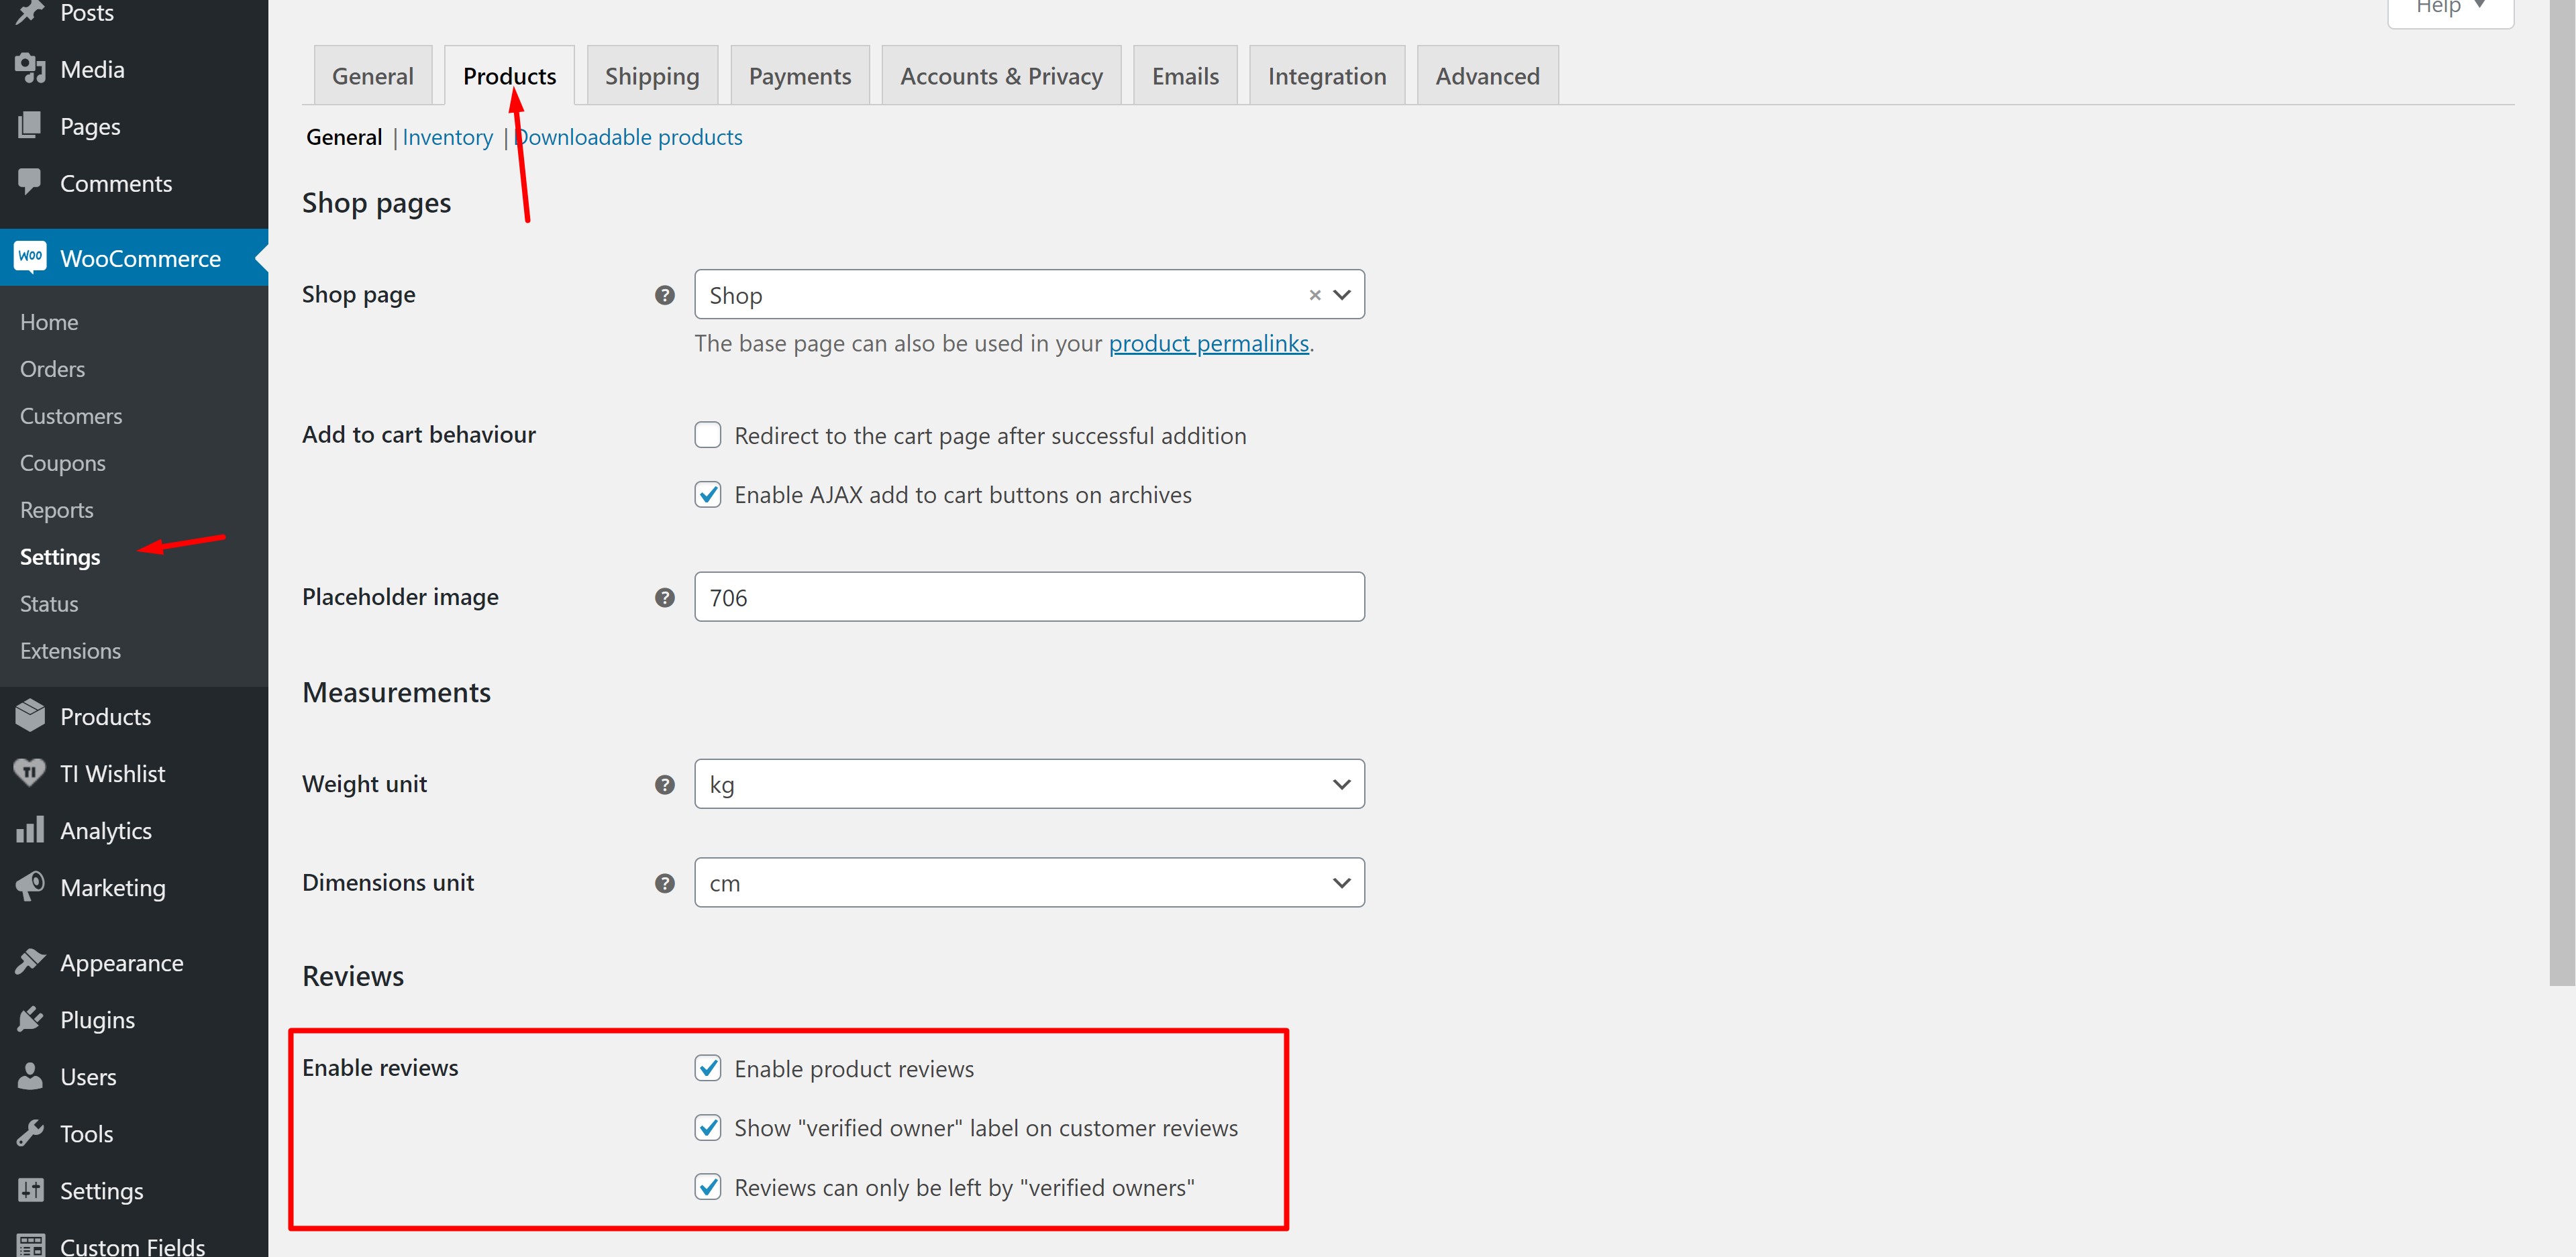
Task: Toggle Enable product reviews checkbox
Action: coord(708,1068)
